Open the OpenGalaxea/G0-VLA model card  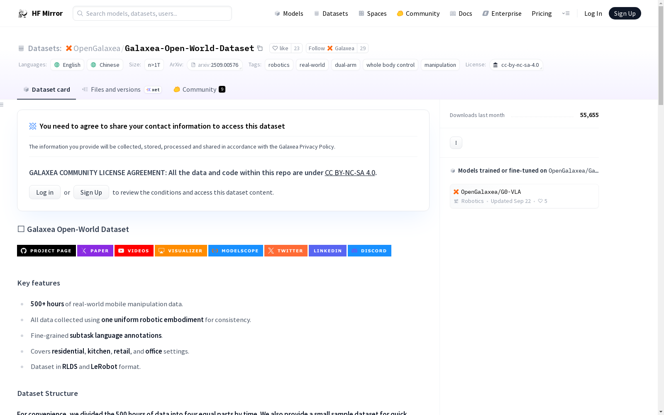coord(524,196)
